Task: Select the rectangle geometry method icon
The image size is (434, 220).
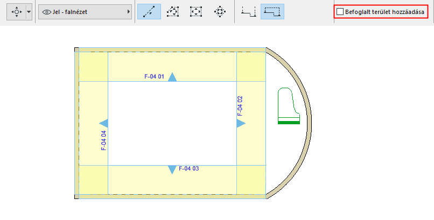Action: tap(196, 12)
